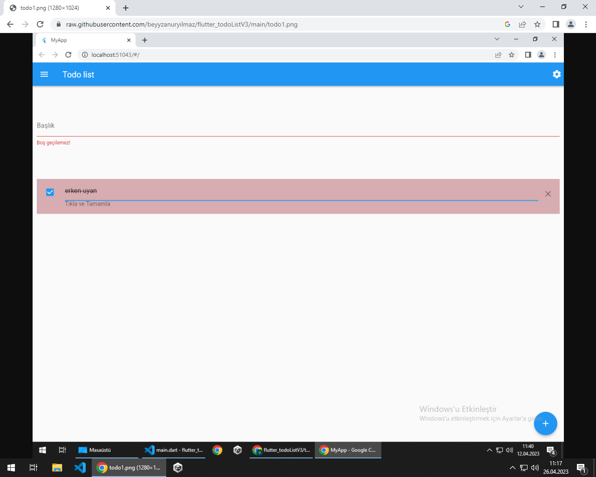The width and height of the screenshot is (596, 477).
Task: Open the outer window tab list dropdown
Action: [x=521, y=7]
